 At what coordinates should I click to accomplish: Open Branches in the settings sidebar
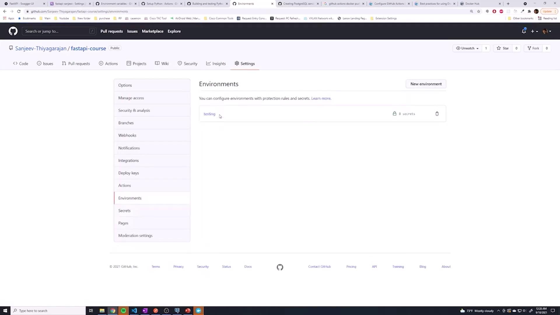pos(126,123)
